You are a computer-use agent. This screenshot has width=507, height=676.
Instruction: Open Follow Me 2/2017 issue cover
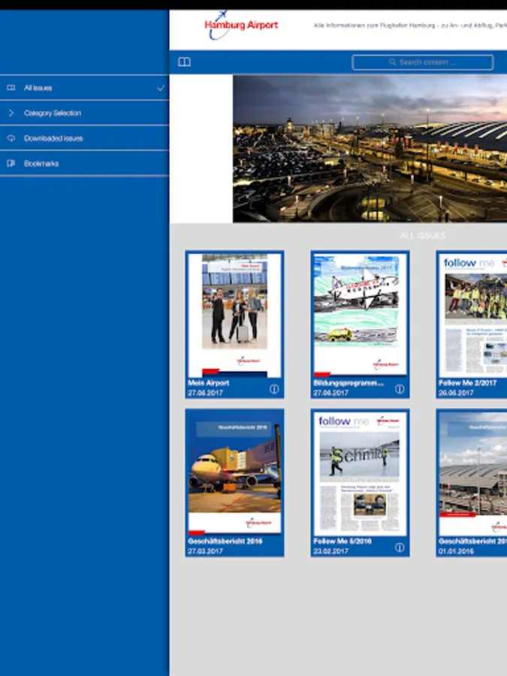(x=472, y=315)
